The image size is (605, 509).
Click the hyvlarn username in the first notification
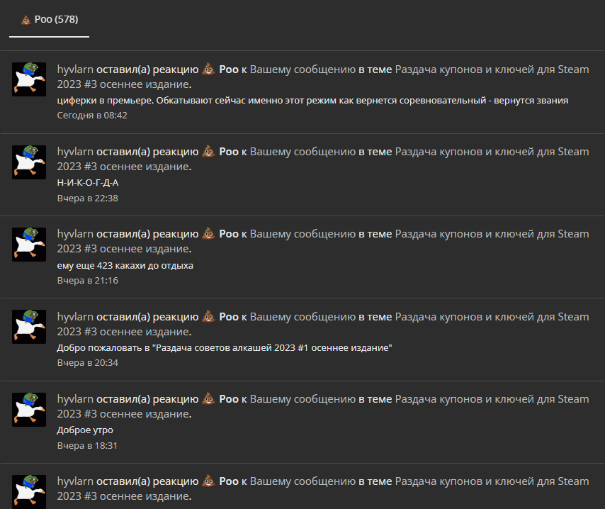click(x=75, y=69)
